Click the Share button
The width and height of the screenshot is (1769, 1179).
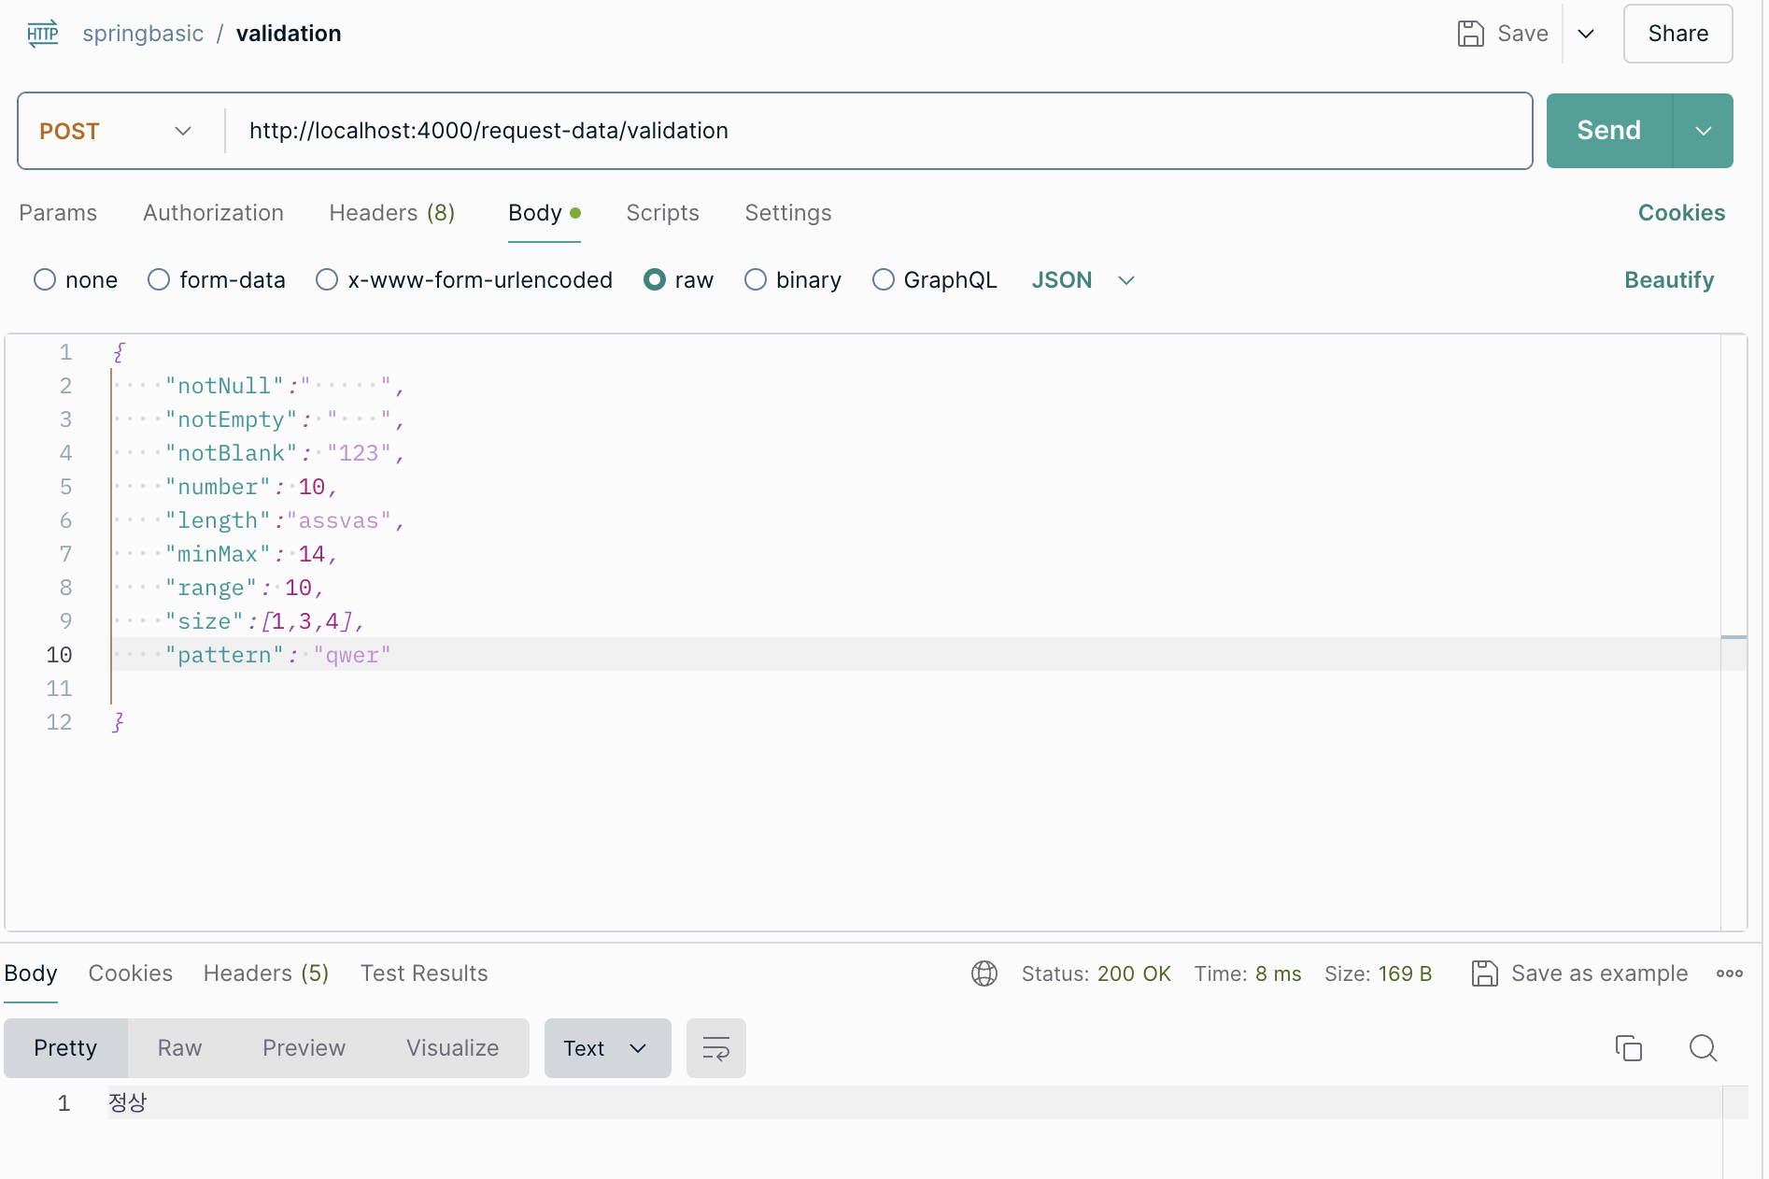point(1678,34)
